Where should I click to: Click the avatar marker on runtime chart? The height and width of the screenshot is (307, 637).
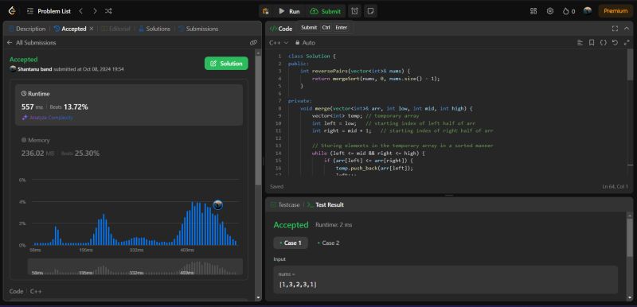(x=218, y=205)
